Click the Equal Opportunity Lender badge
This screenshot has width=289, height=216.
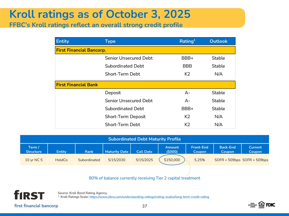click(x=252, y=205)
